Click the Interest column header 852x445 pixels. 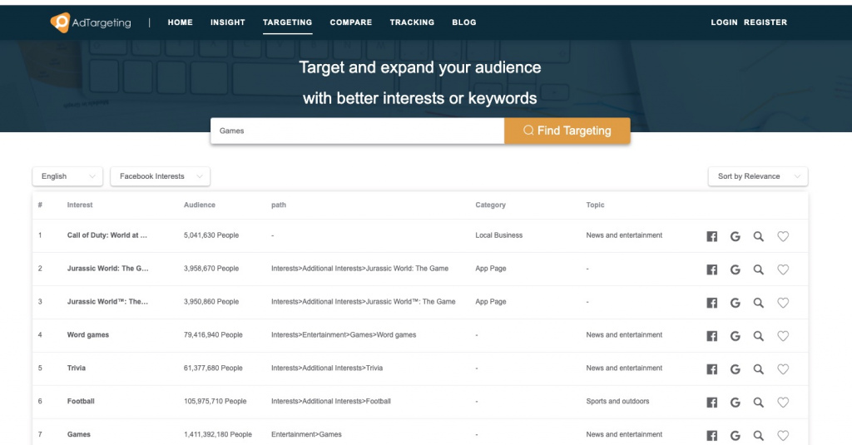(x=80, y=205)
